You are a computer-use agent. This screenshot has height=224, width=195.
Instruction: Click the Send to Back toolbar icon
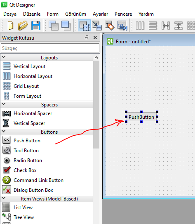coord(54,26)
